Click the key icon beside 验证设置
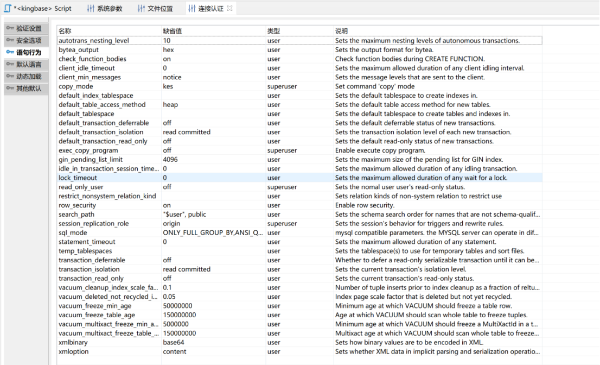The height and width of the screenshot is (365, 600). 9,28
